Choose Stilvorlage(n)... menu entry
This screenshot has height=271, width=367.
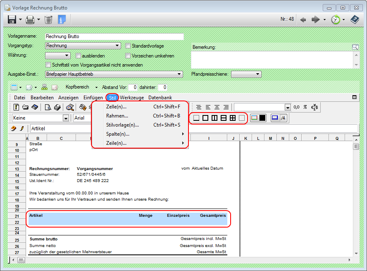(x=122, y=125)
